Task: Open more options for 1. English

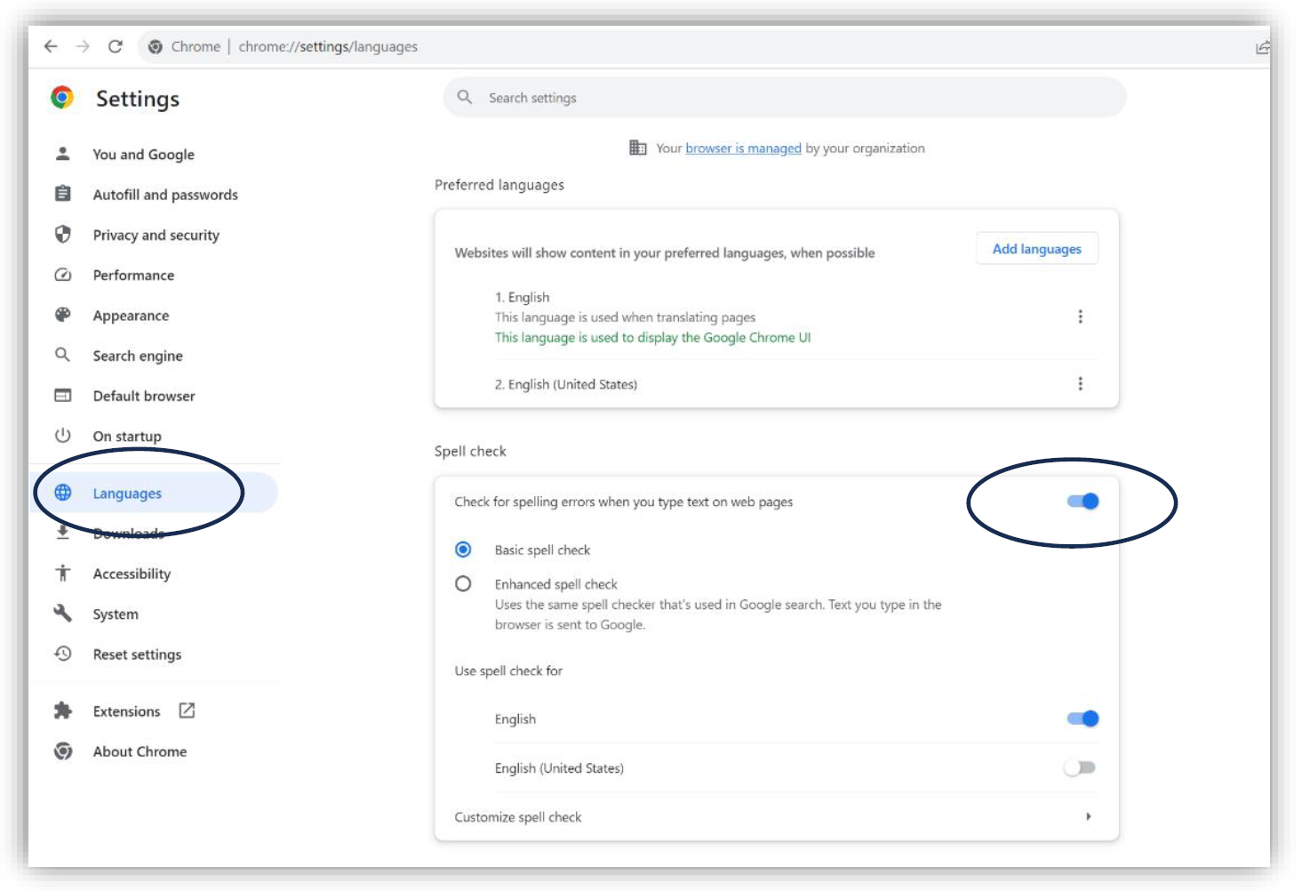Action: [x=1080, y=317]
